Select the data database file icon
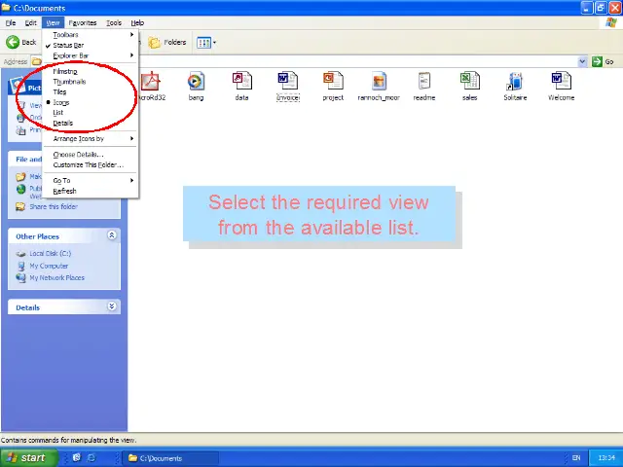The height and width of the screenshot is (467, 623). coord(242,81)
